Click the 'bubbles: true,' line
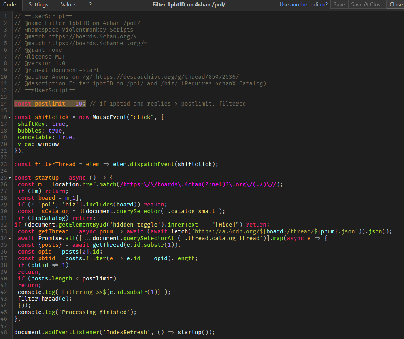This screenshot has height=339, width=404. click(42, 131)
